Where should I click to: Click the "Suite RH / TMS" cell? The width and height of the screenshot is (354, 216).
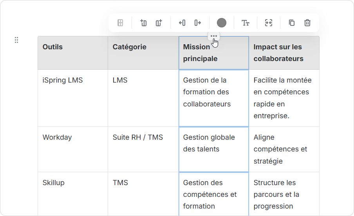[143, 149]
